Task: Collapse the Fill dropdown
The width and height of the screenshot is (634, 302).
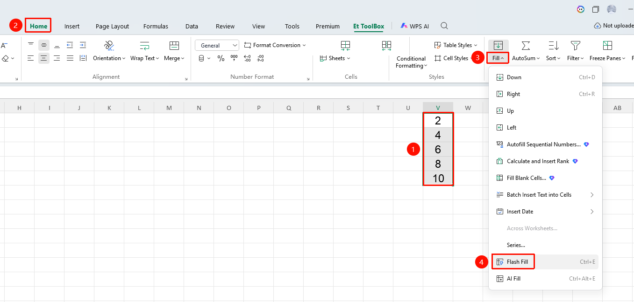Action: (498, 58)
